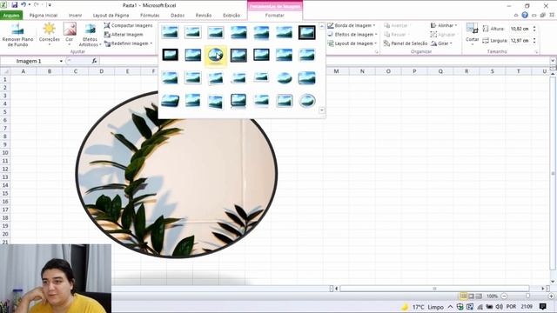Open Windows notification center icon

[542, 307]
